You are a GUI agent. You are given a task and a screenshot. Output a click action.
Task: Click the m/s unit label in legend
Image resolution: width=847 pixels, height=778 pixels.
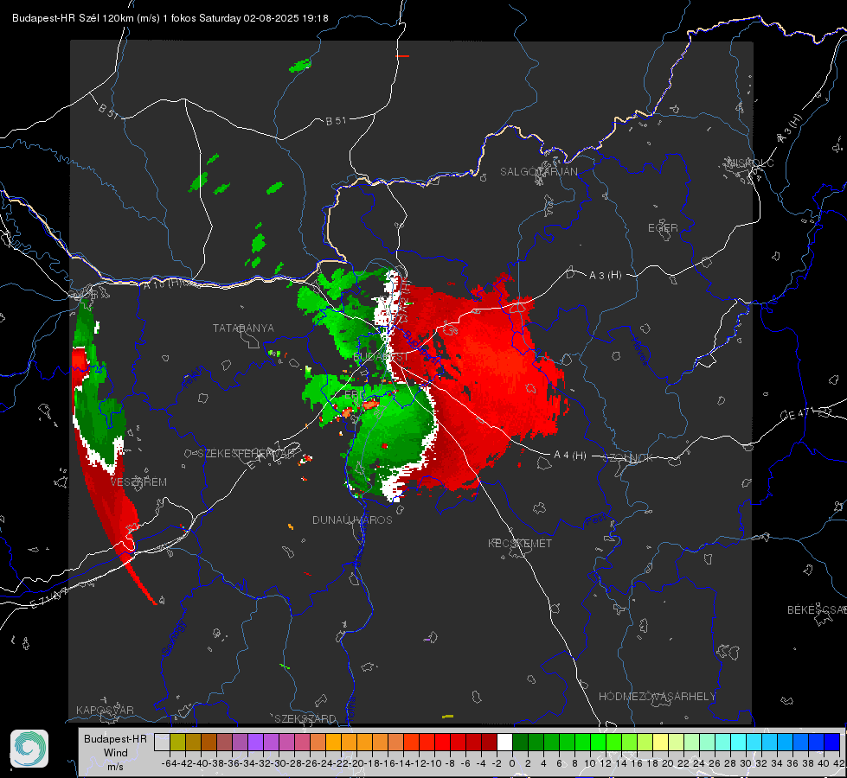[x=115, y=767]
